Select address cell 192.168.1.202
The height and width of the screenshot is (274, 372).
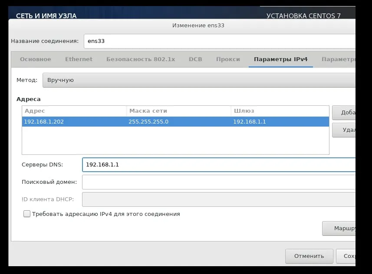coord(74,122)
